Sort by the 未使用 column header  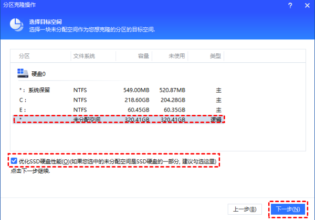coord(176,56)
